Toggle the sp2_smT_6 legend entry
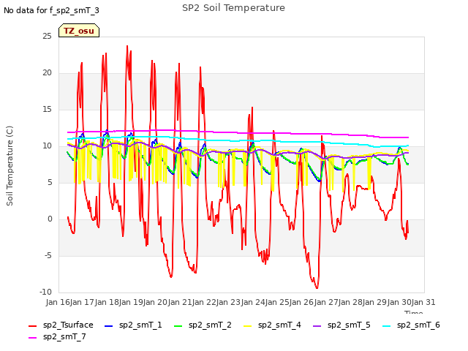Image resolution: width=468 pixels, height=351 pixels. [411, 325]
